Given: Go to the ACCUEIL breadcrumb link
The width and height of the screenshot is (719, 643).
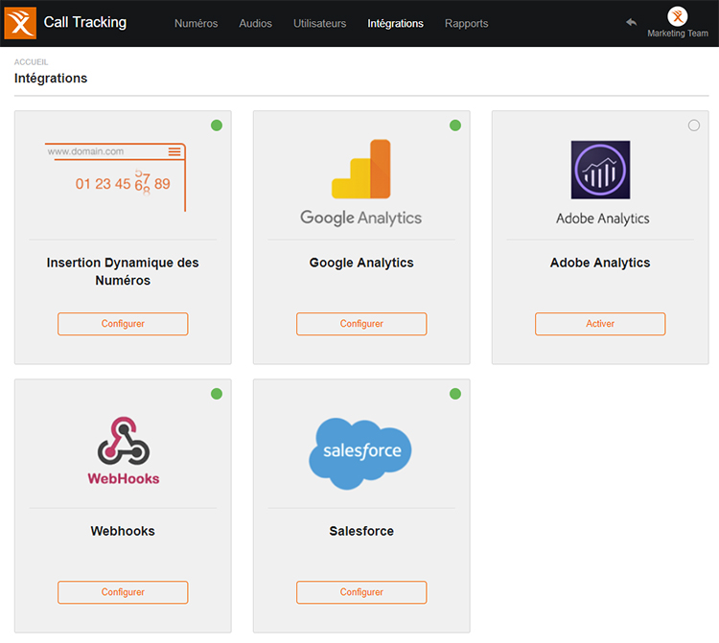Looking at the screenshot, I should 32,62.
